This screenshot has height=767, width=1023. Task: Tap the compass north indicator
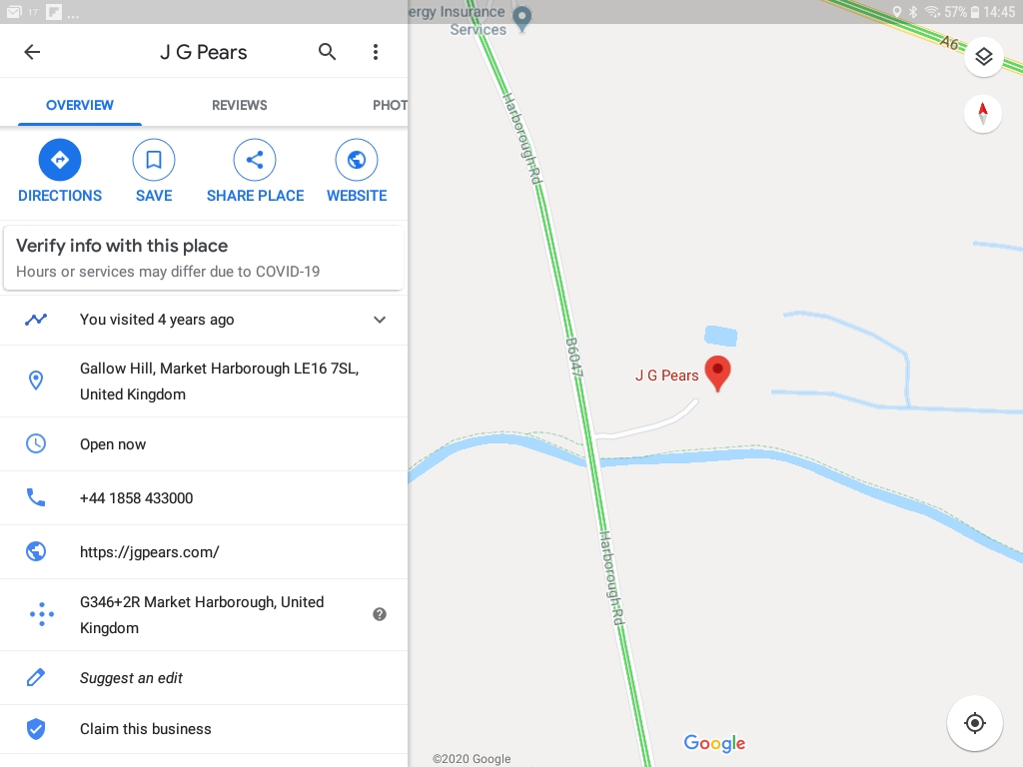coord(983,114)
